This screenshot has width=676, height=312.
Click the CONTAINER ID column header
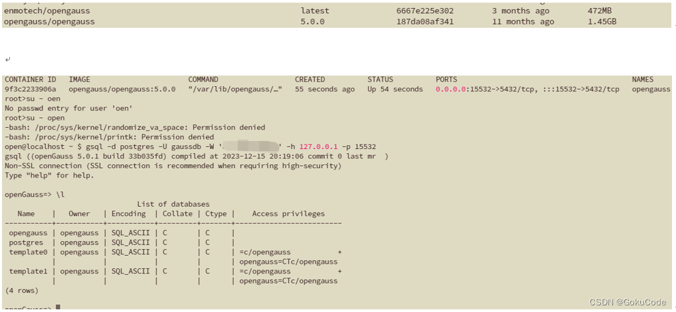pyautogui.click(x=30, y=79)
